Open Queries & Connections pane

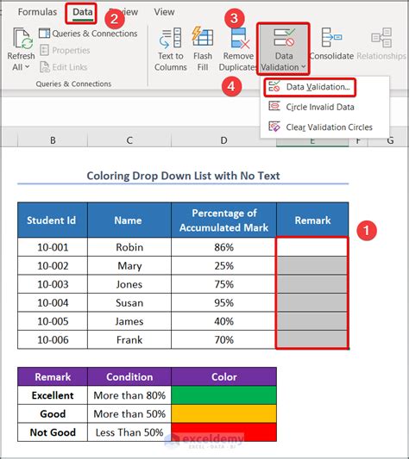88,34
